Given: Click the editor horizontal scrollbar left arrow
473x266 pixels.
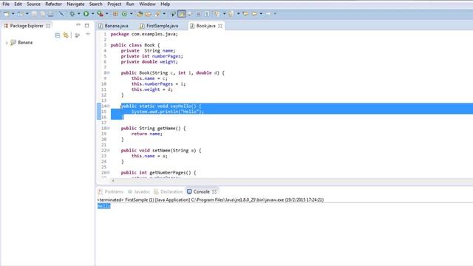Looking at the screenshot, I should 113,181.
